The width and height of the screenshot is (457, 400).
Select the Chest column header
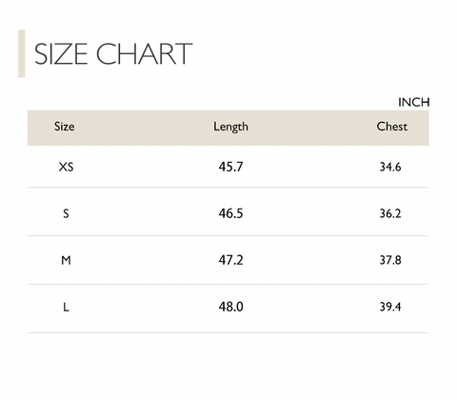(x=392, y=127)
